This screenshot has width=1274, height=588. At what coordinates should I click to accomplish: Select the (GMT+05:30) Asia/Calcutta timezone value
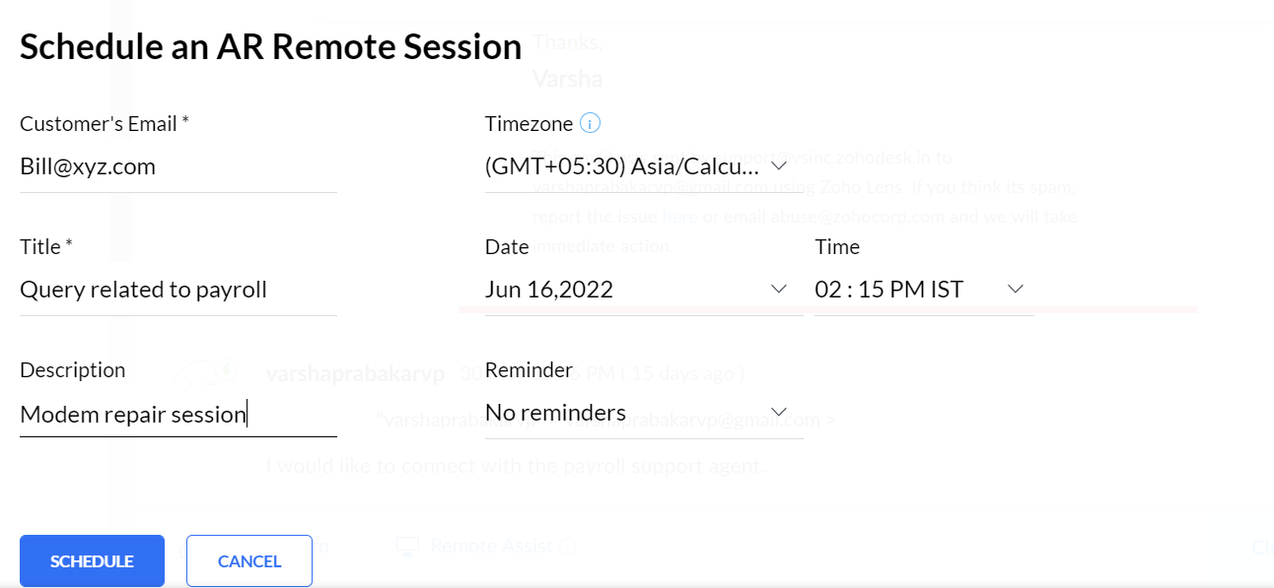pyautogui.click(x=621, y=166)
